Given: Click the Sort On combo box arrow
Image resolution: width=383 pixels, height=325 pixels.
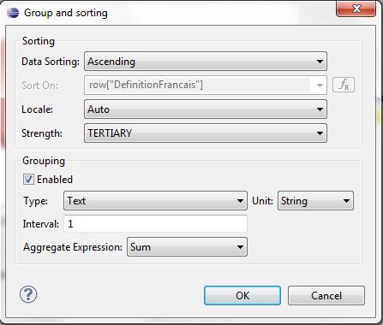Looking at the screenshot, I should (320, 85).
